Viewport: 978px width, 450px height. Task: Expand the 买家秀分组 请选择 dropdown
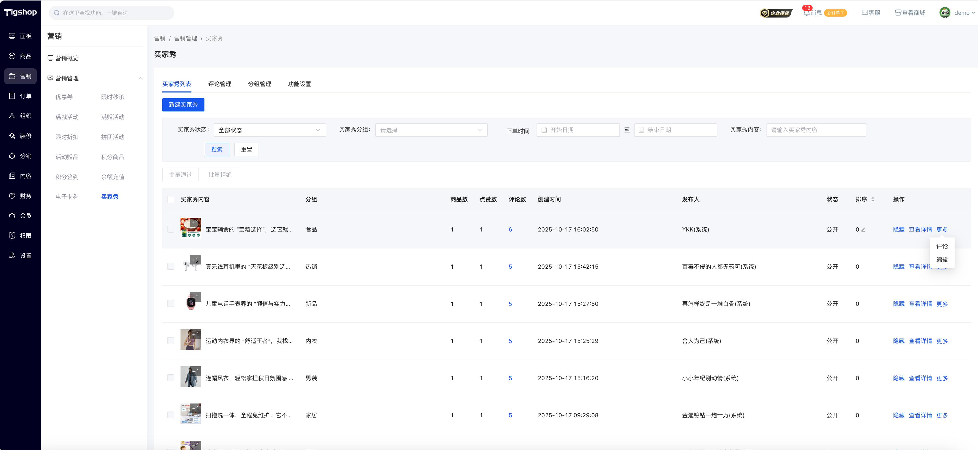(431, 130)
